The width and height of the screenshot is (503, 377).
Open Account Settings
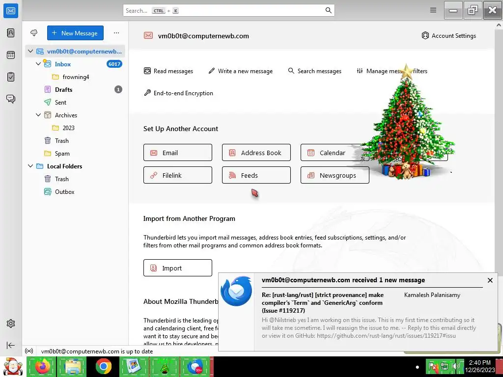tap(449, 35)
